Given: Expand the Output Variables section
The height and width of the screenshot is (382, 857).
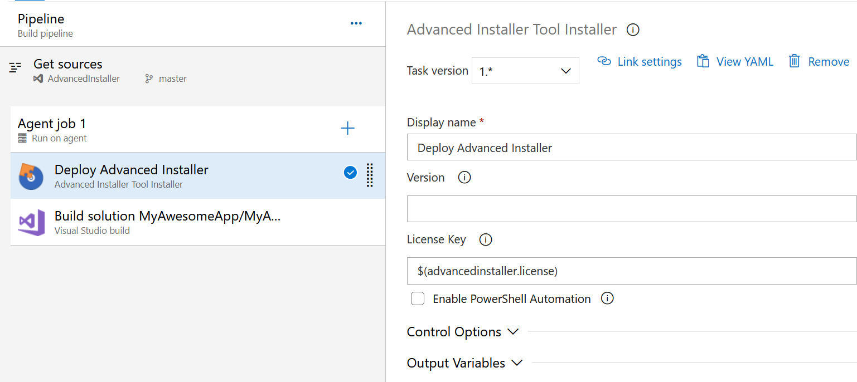Looking at the screenshot, I should [465, 363].
